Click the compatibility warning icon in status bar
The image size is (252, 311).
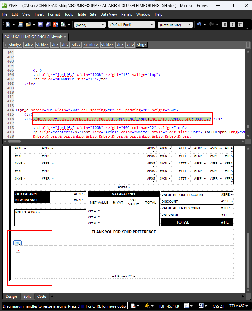coord(147,306)
